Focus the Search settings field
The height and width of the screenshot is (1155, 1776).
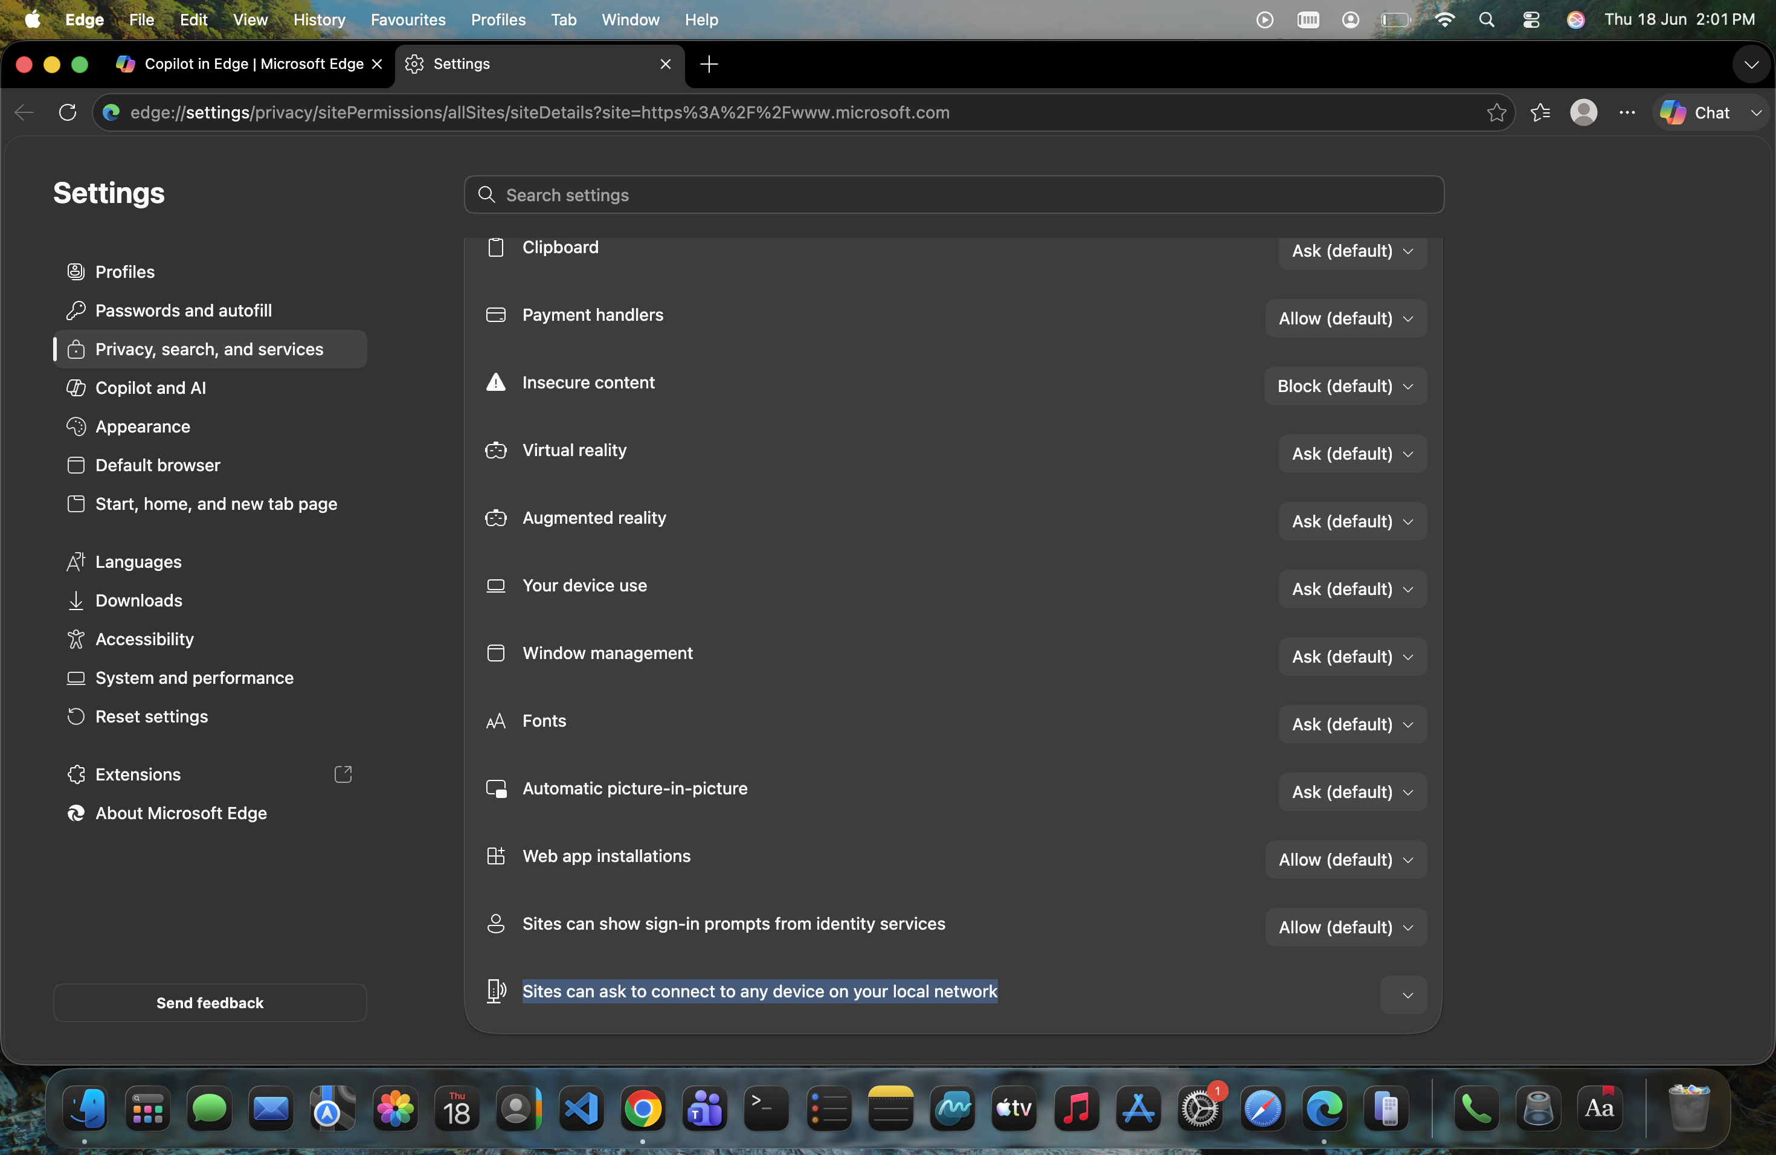pos(954,195)
